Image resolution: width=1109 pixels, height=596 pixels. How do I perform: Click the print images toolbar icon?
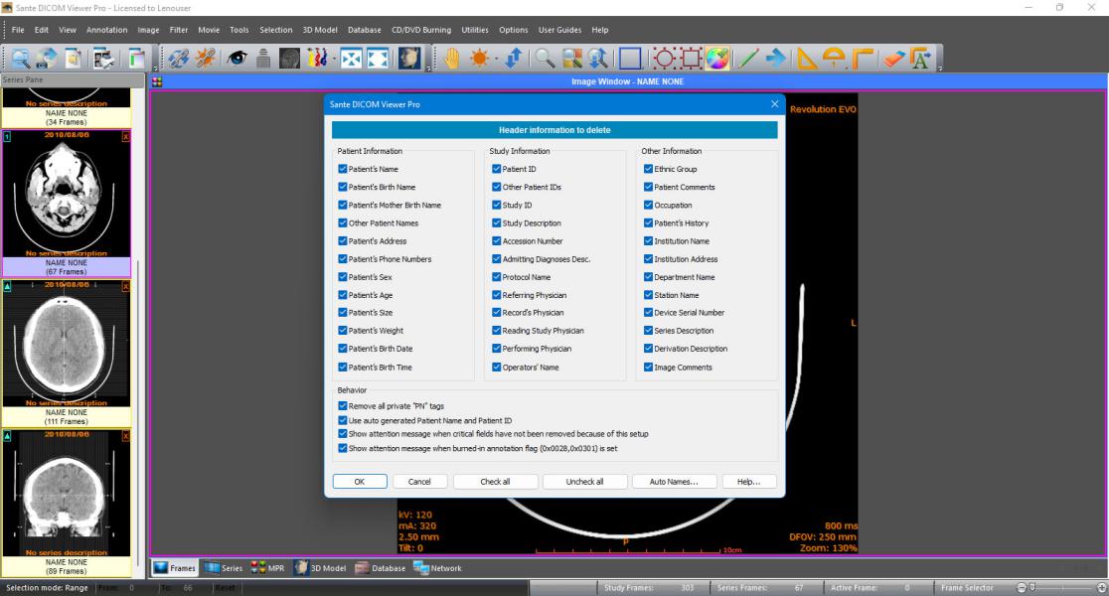tap(103, 58)
